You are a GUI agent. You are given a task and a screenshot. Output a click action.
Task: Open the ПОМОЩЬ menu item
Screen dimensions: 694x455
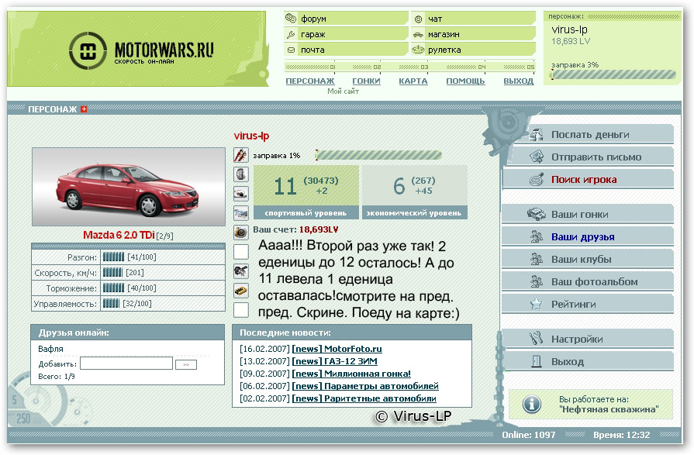[x=465, y=81]
